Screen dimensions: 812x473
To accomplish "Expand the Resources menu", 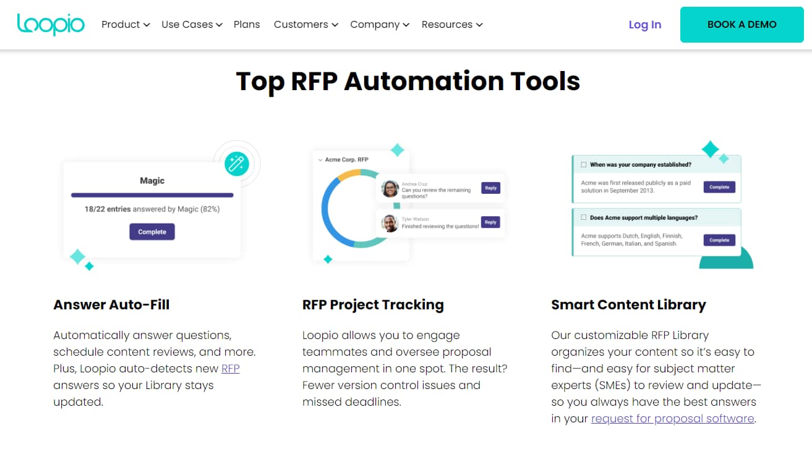I will click(x=452, y=25).
